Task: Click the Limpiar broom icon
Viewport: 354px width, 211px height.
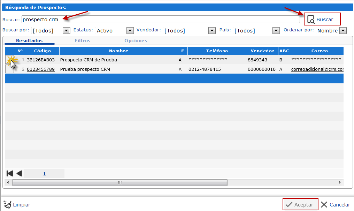Action: (x=7, y=204)
